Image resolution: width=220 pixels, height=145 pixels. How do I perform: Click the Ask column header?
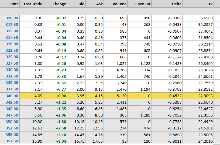coord(99,4)
